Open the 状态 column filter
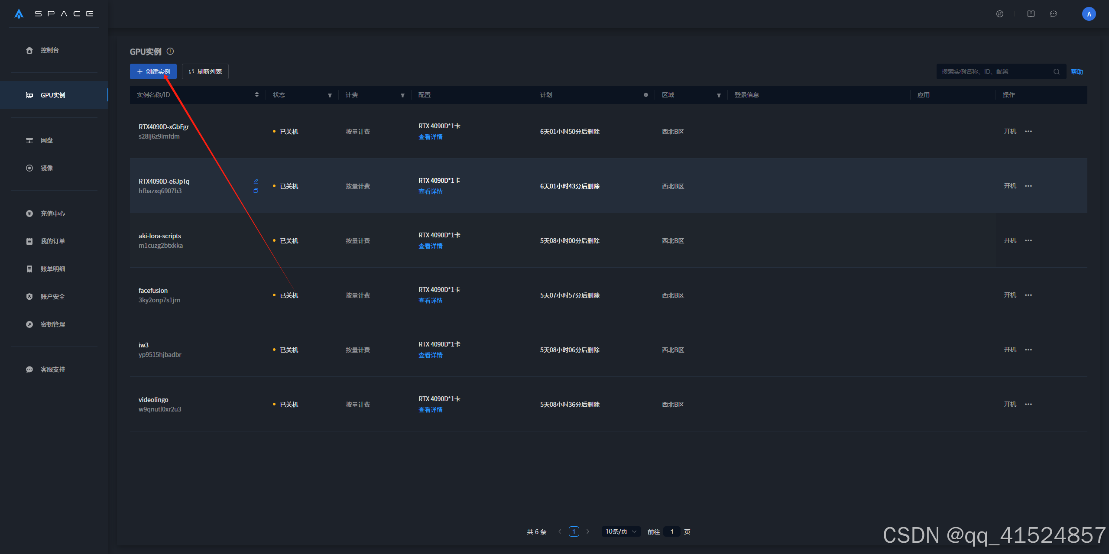The height and width of the screenshot is (554, 1109). point(330,95)
